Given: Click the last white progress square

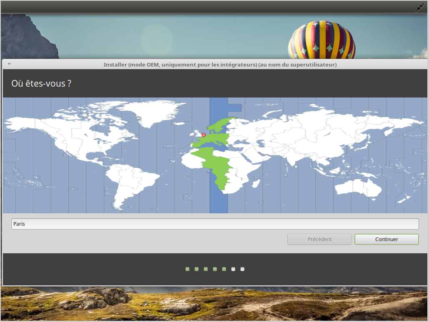Looking at the screenshot, I should click(x=242, y=269).
